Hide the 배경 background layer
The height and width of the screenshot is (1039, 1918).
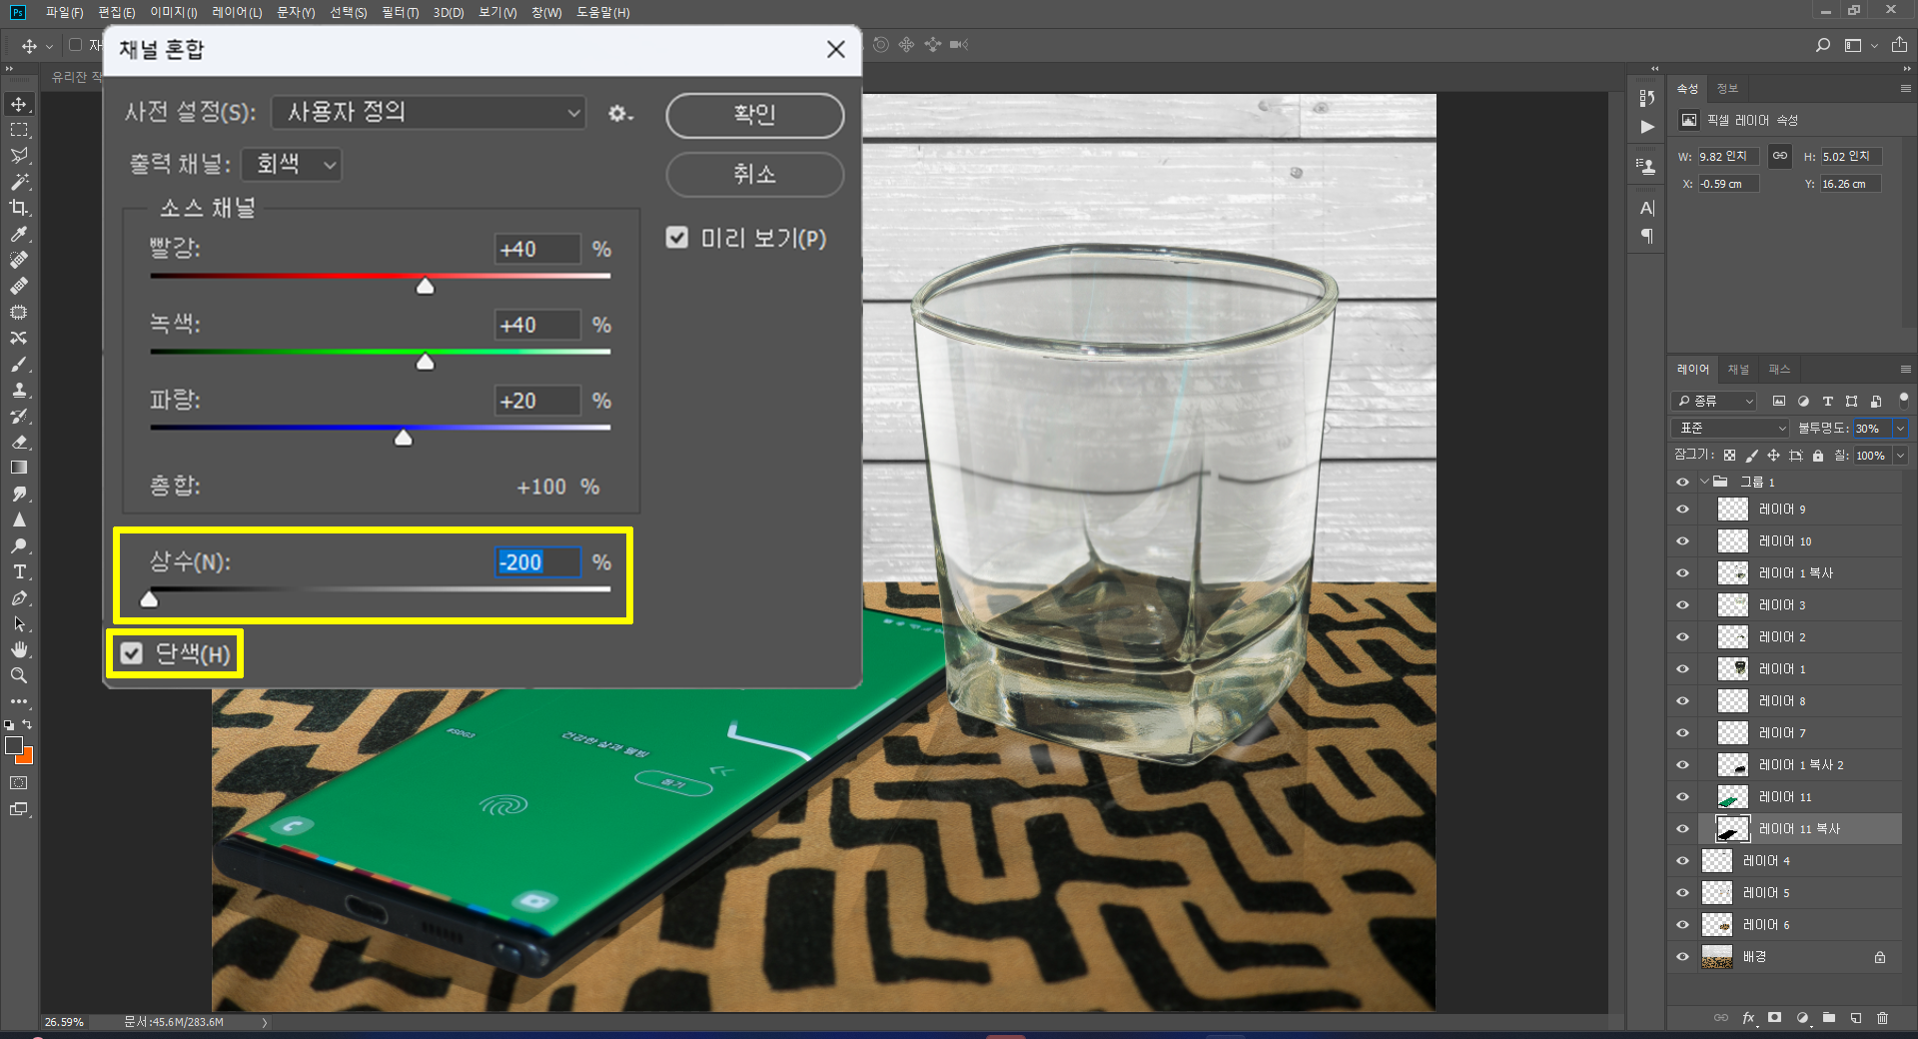pyautogui.click(x=1682, y=957)
